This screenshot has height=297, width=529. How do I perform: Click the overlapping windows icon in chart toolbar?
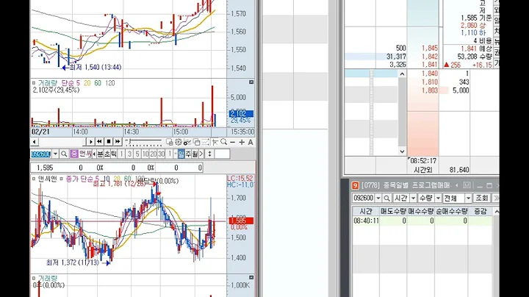click(x=196, y=142)
